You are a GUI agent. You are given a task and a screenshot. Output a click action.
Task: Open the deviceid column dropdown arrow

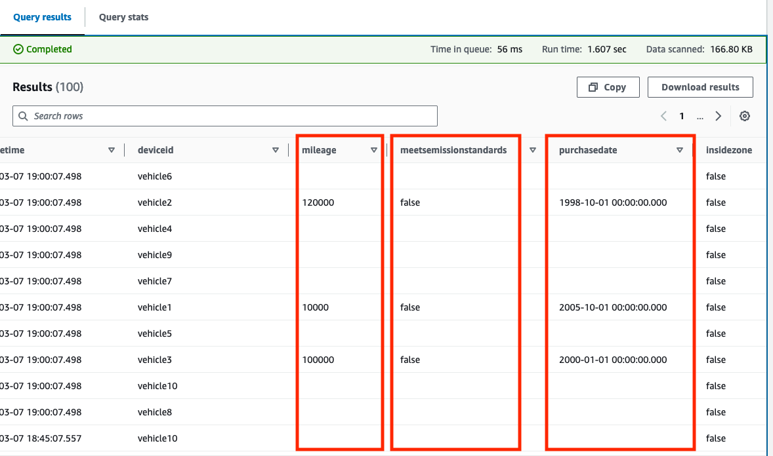coord(276,149)
